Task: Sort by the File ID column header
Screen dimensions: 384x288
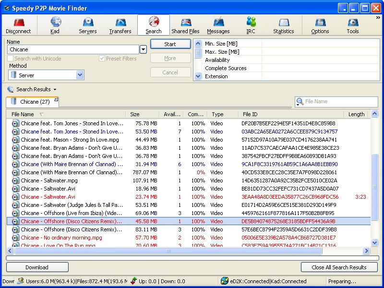Action: [x=291, y=114]
